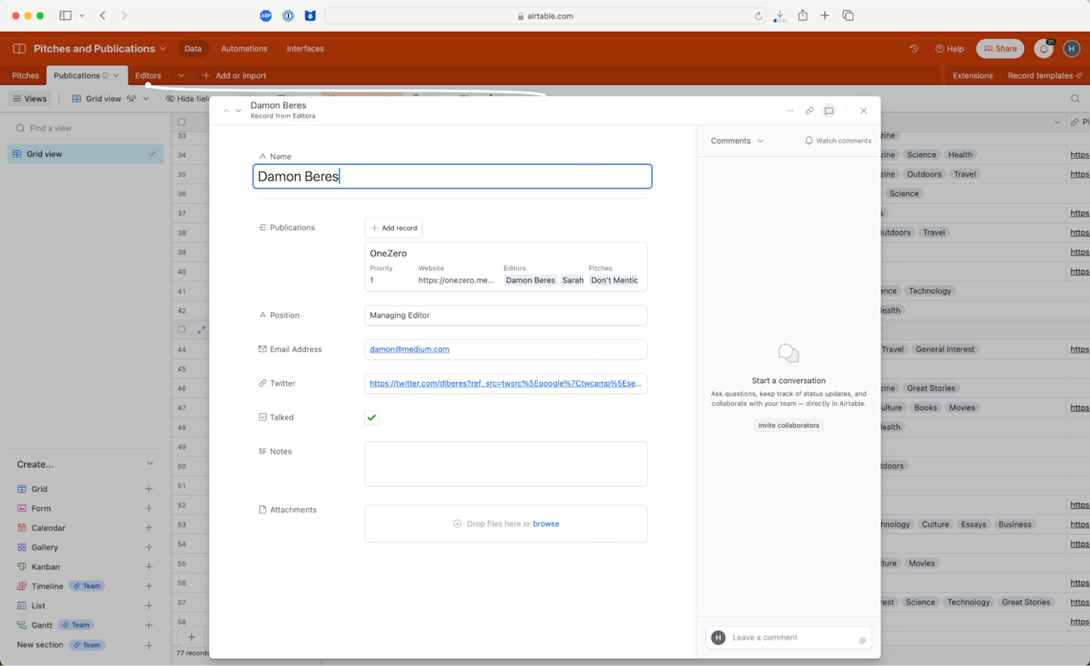Add a new Calendar view with plus

tap(149, 528)
